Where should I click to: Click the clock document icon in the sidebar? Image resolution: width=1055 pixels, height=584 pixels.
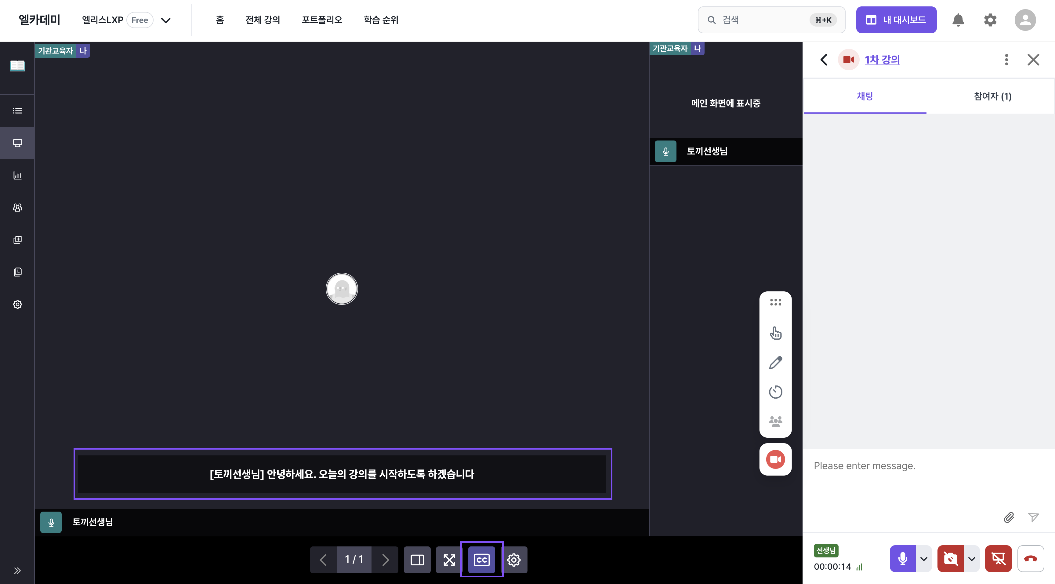point(17,272)
